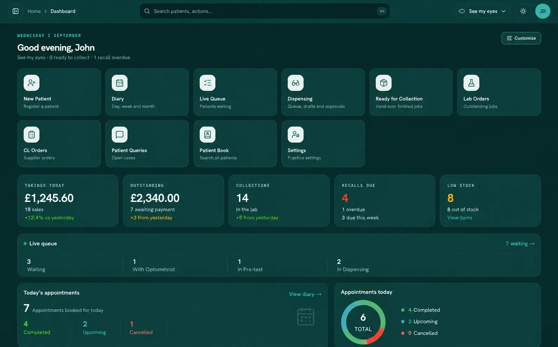Open the CL Orders card title
Image resolution: width=558 pixels, height=347 pixels.
coord(35,151)
